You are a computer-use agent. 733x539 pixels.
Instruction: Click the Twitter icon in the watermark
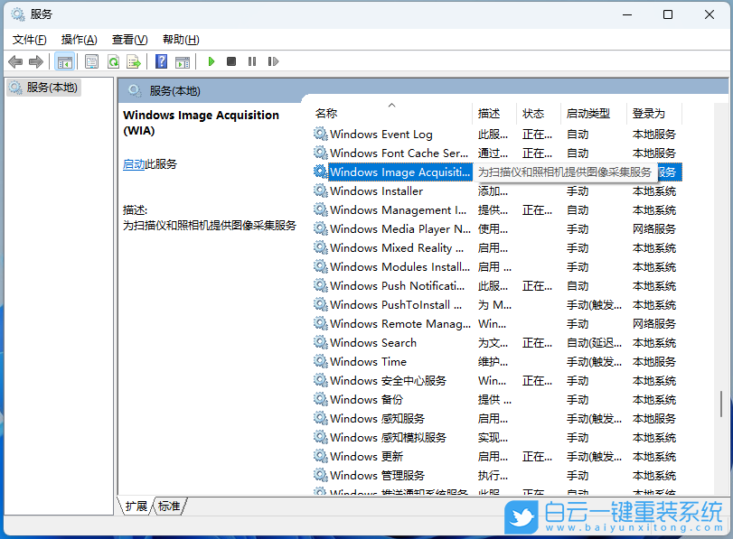point(521,516)
